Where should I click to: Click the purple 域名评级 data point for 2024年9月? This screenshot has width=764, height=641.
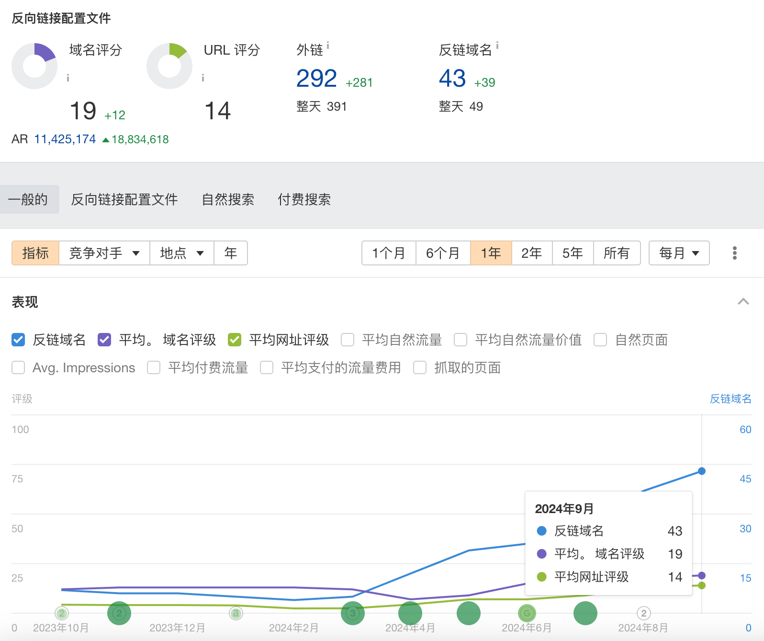click(702, 575)
